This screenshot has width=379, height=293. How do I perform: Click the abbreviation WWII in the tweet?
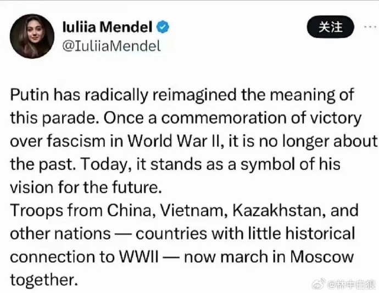click(139, 256)
